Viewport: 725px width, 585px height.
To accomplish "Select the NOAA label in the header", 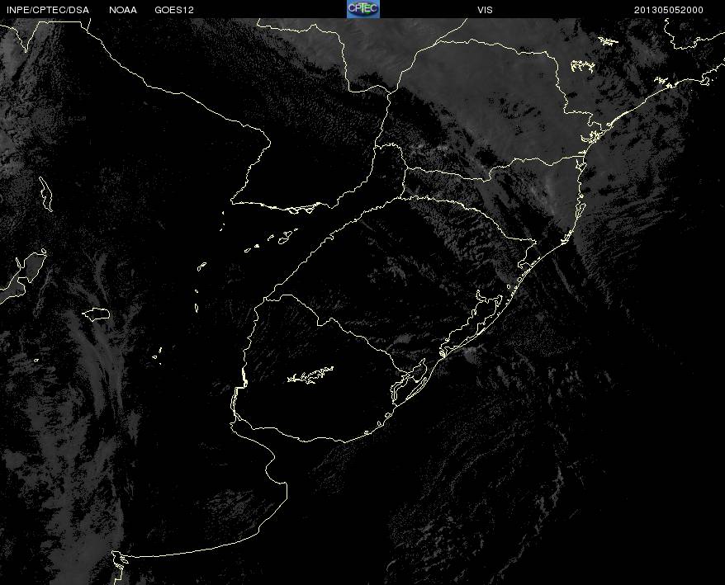I will point(123,10).
